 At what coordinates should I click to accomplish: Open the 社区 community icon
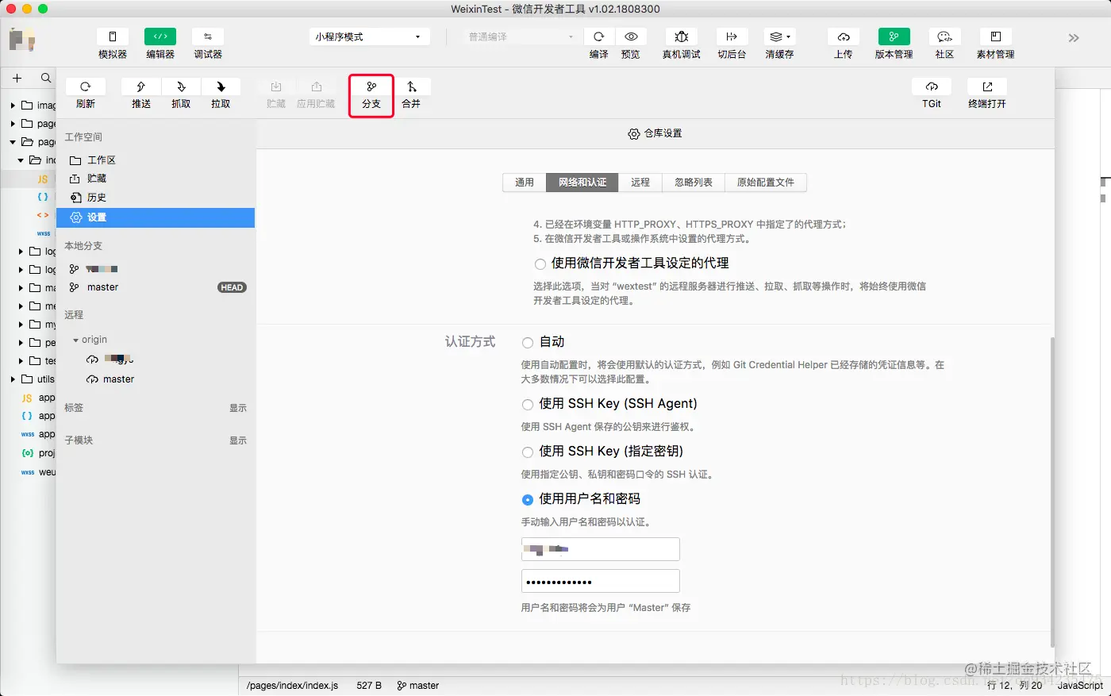[x=944, y=37]
